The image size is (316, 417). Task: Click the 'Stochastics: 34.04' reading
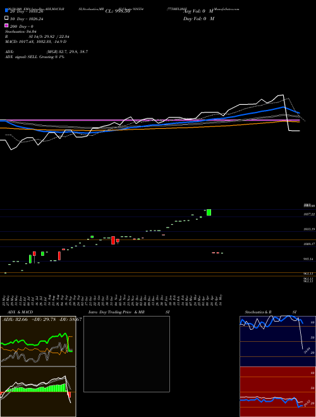20,32
